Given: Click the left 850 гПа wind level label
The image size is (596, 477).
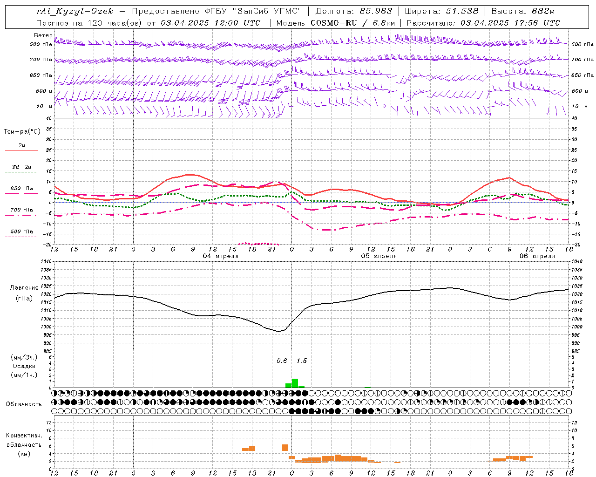Looking at the screenshot, I should 41,75.
